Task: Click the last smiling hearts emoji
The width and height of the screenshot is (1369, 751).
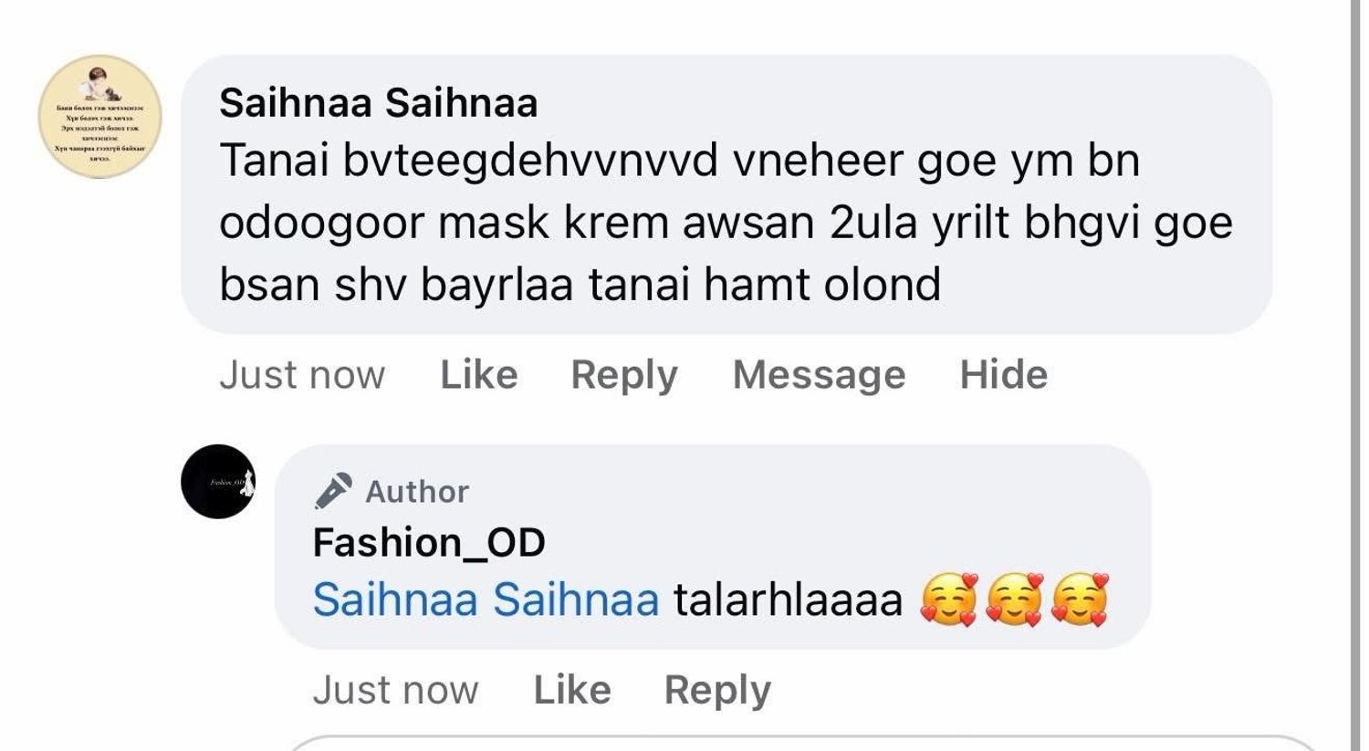Action: click(1080, 600)
